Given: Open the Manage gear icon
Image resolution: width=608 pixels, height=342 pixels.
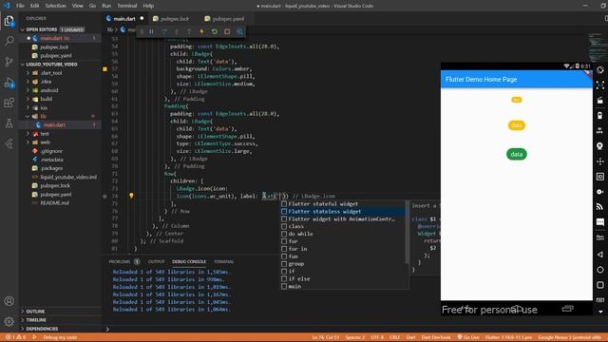Looking at the screenshot, I should click(x=9, y=321).
